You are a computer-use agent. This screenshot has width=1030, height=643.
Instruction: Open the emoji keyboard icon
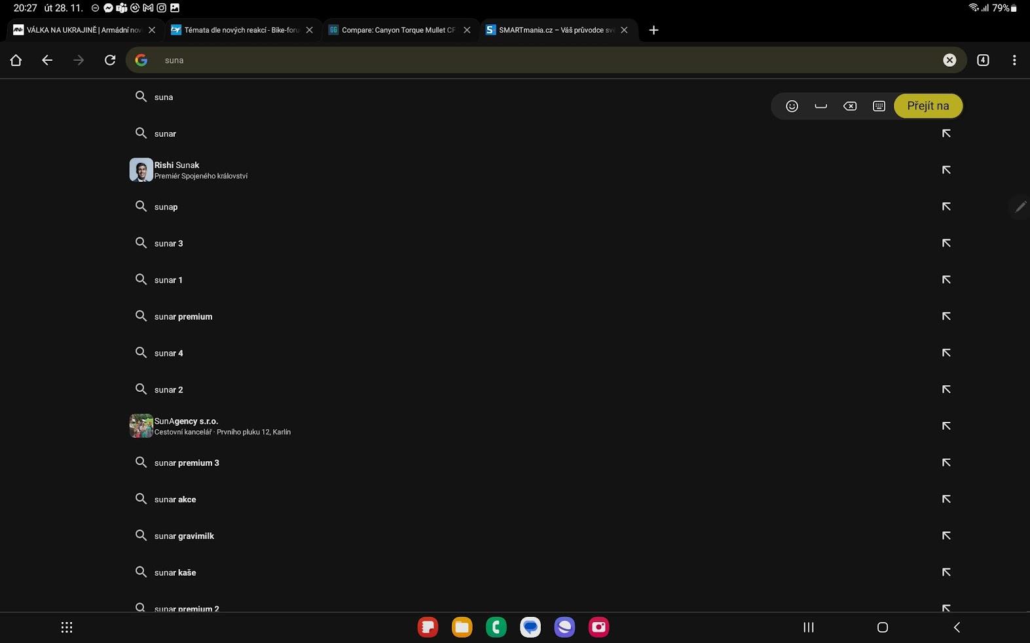(x=792, y=106)
